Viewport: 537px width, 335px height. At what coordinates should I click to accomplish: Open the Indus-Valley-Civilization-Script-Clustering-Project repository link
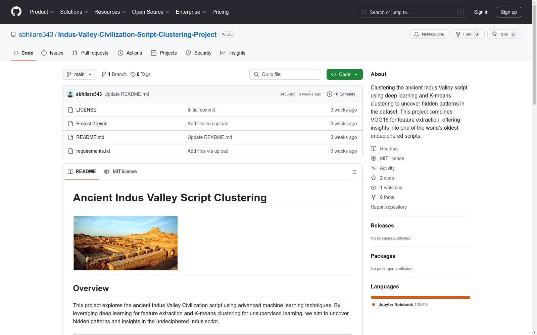pos(137,35)
